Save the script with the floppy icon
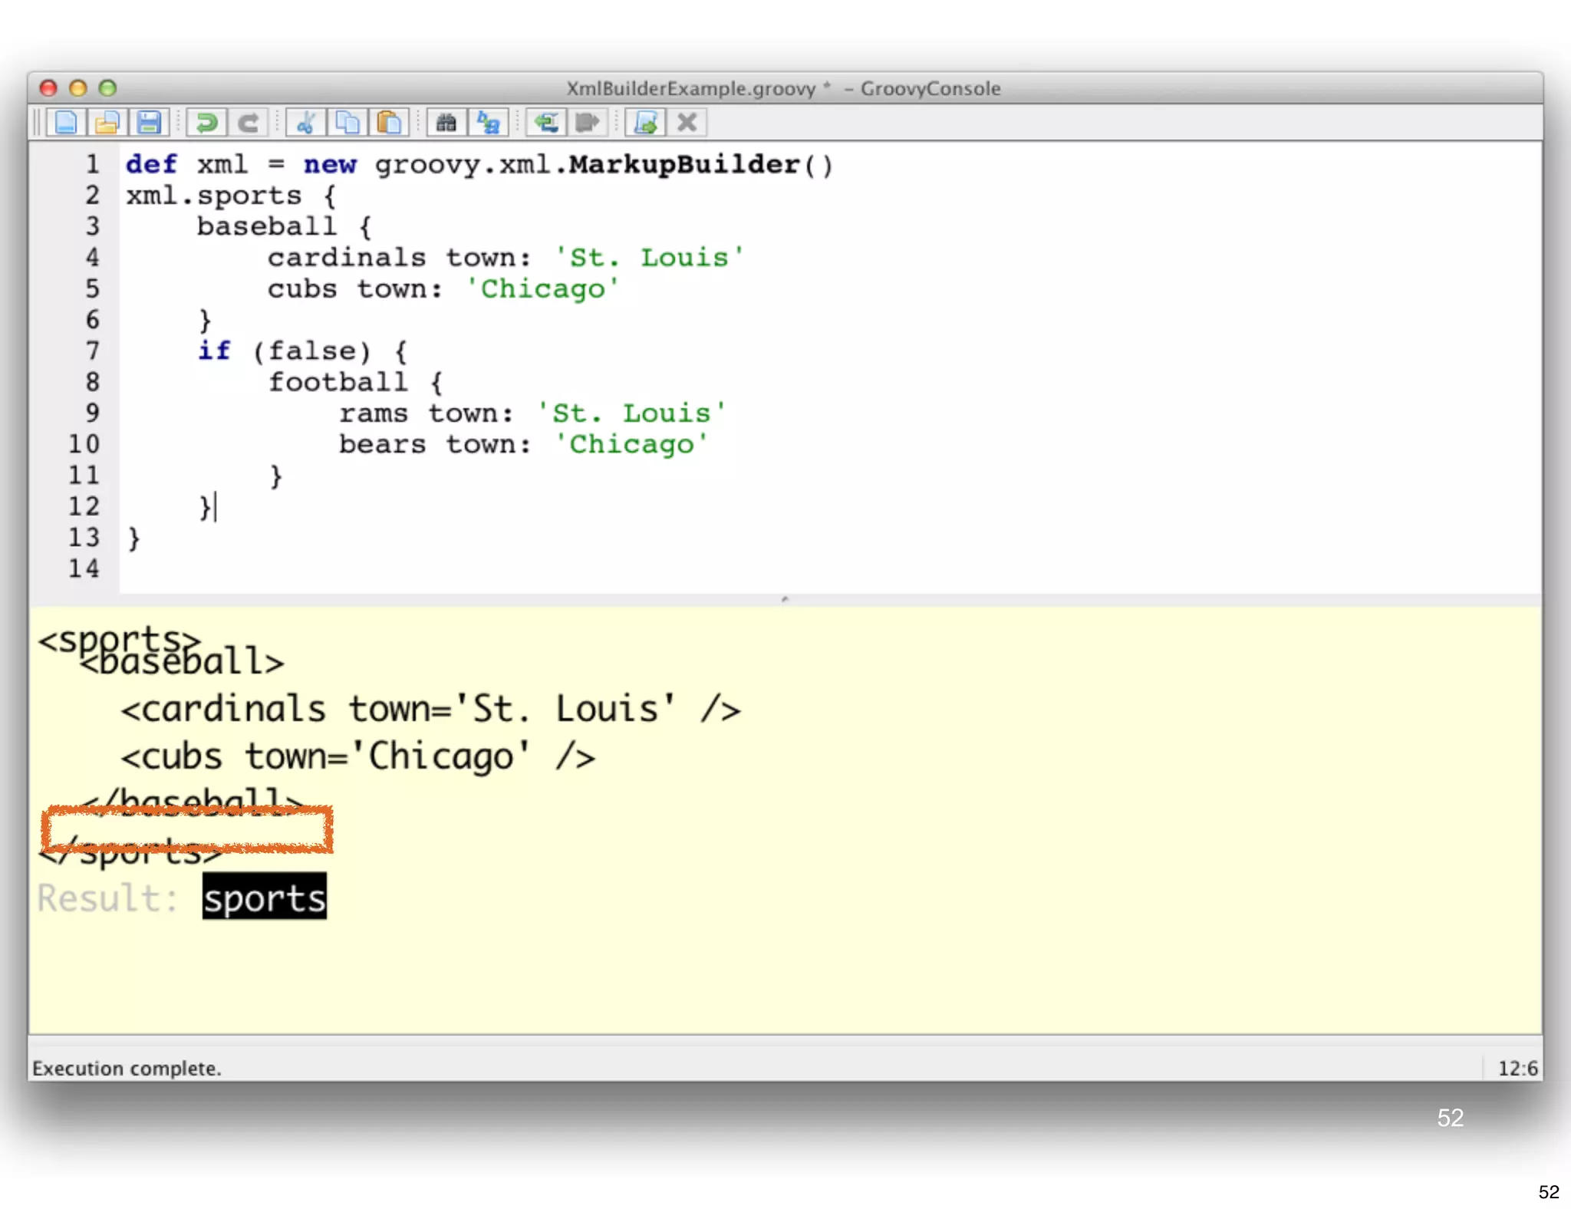This screenshot has height=1209, width=1571. pyautogui.click(x=149, y=123)
